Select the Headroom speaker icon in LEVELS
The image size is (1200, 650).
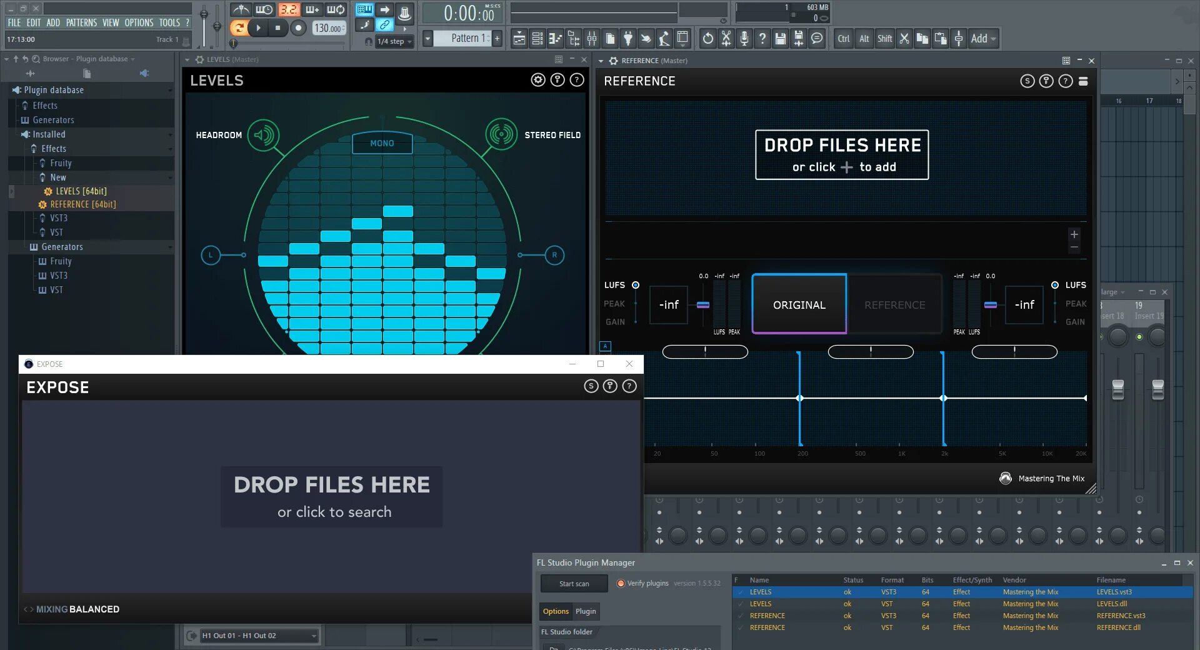point(263,134)
